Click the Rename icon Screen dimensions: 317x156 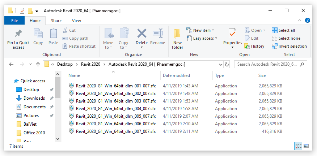158,33
